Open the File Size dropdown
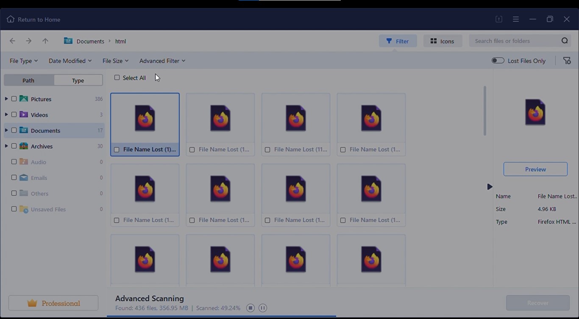Screen dimensions: 579x319 point(116,61)
